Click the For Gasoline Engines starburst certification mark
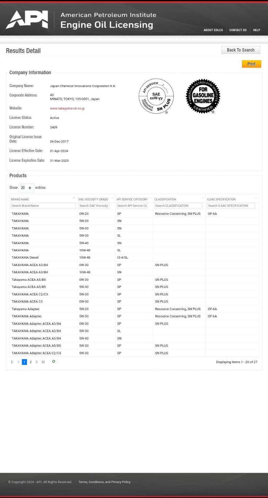 [x=203, y=96]
